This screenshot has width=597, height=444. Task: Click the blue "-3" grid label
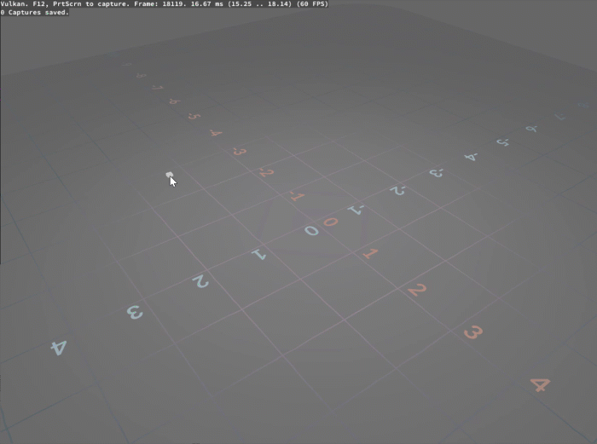pos(437,173)
